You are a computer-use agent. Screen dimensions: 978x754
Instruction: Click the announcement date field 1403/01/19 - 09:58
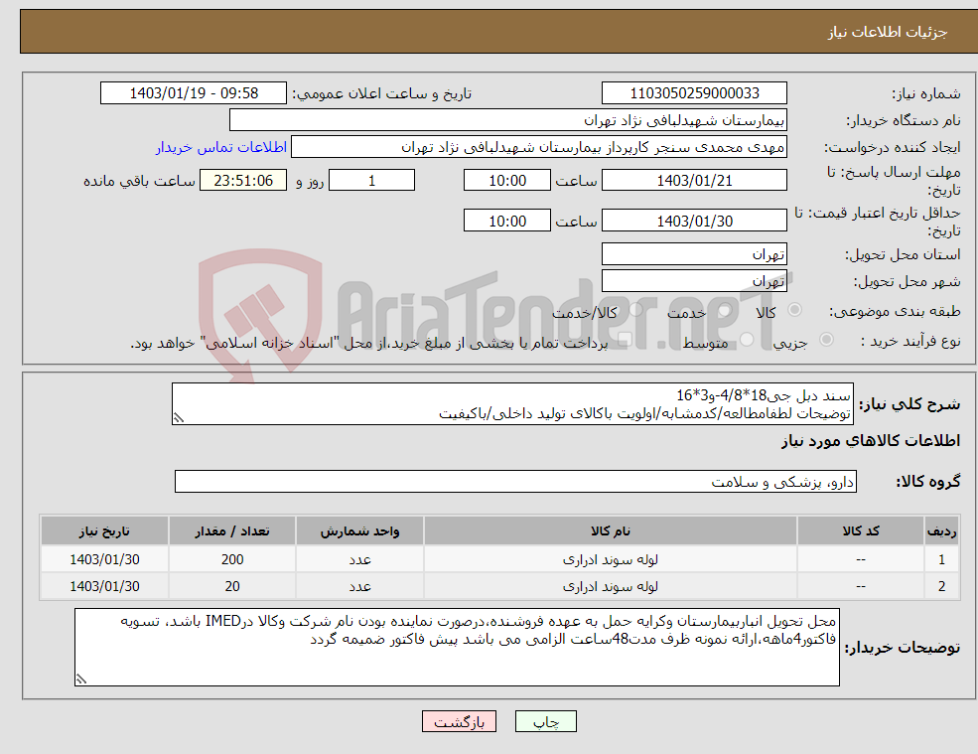tap(194, 93)
